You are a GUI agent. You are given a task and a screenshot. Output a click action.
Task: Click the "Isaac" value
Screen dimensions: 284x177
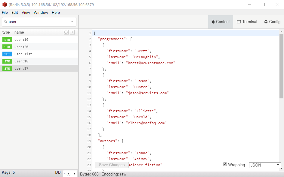pos(142,153)
